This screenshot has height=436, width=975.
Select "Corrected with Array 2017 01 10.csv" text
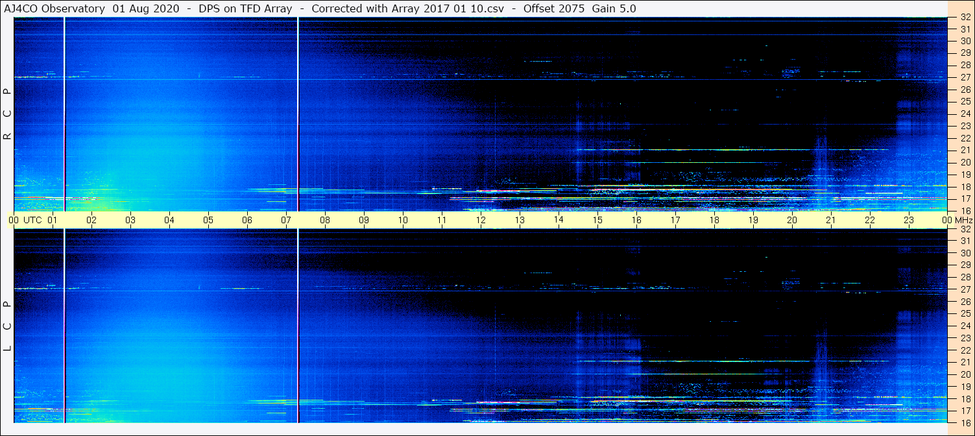click(408, 8)
